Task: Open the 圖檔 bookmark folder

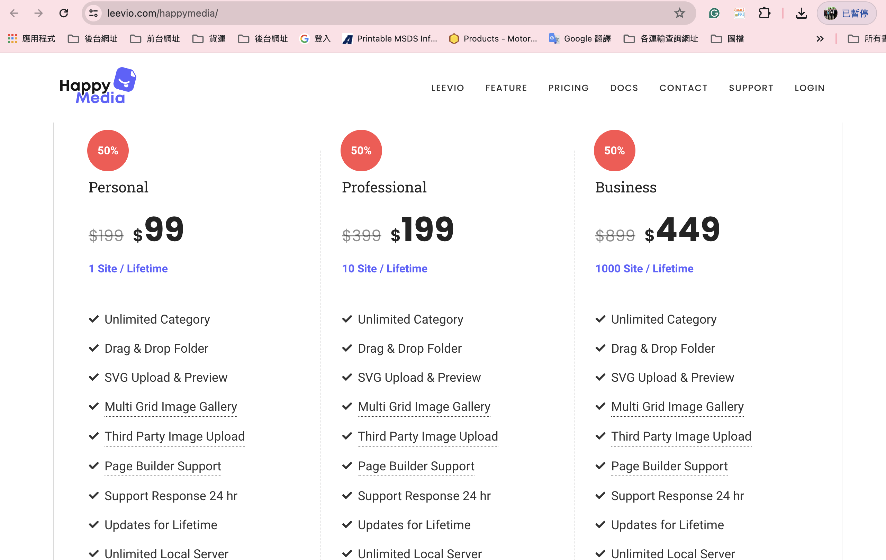Action: click(x=727, y=39)
